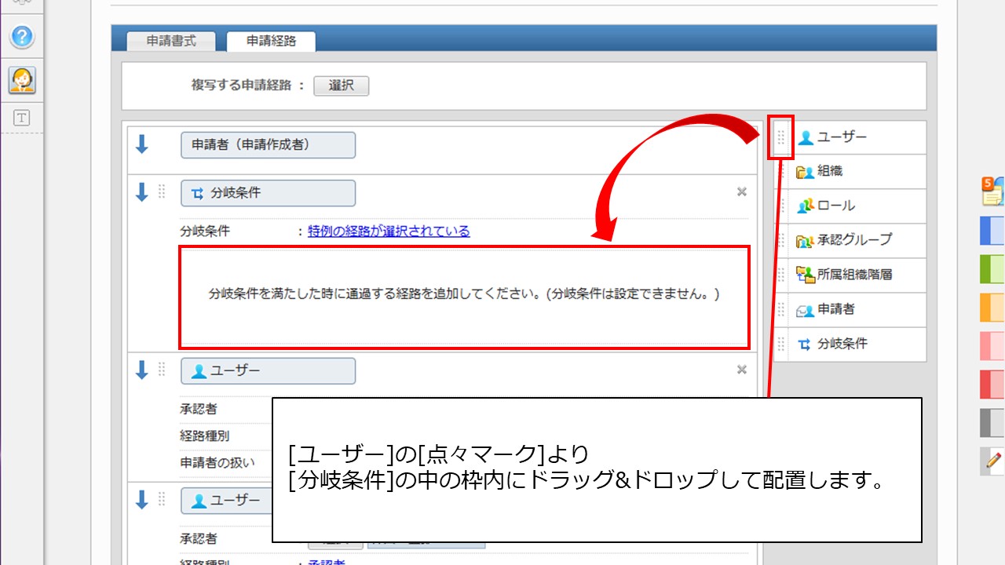
Task: Open the 特例の経路が選択されている link
Action: [389, 231]
